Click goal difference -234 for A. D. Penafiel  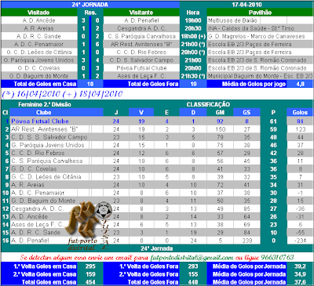click(300, 241)
